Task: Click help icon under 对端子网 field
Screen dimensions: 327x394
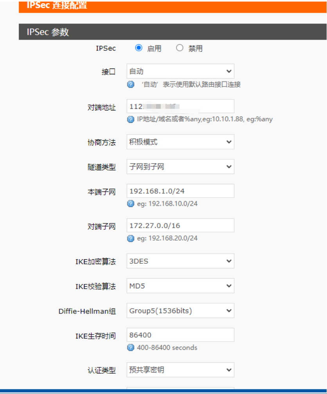Action: click(131, 238)
